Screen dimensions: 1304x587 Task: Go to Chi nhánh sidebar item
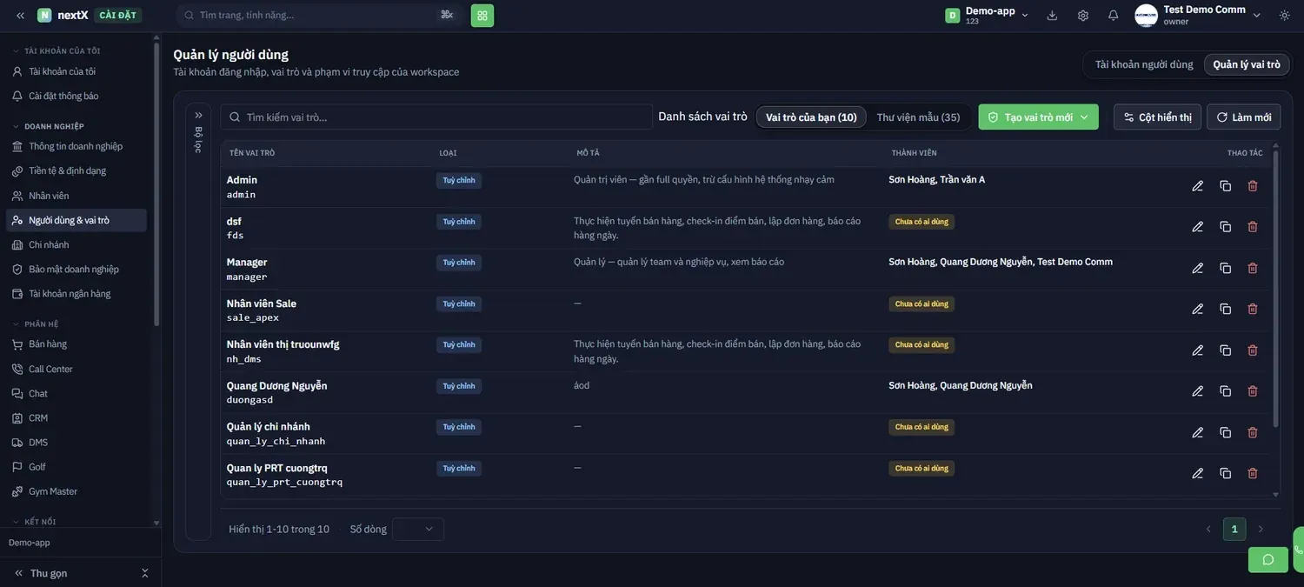(x=77, y=244)
